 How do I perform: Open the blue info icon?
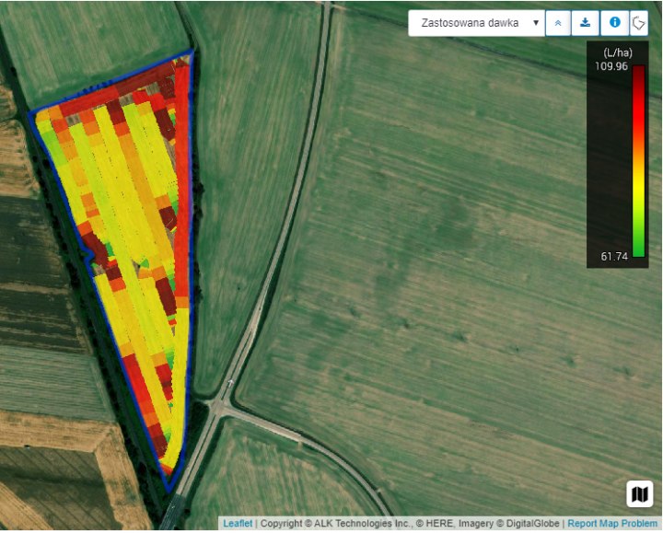click(614, 23)
